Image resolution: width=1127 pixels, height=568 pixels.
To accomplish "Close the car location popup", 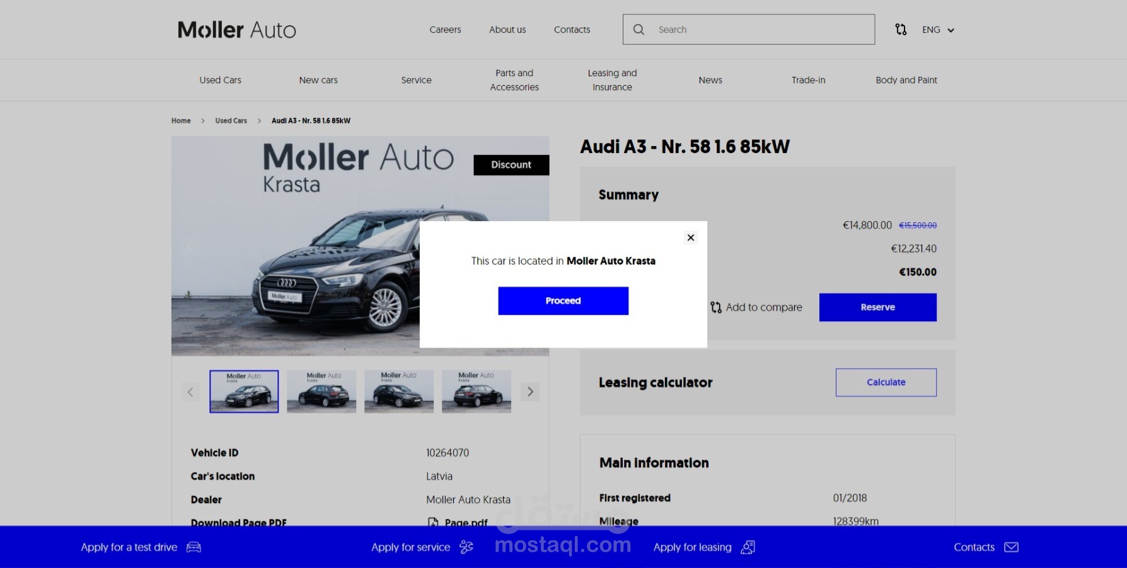I will [691, 237].
